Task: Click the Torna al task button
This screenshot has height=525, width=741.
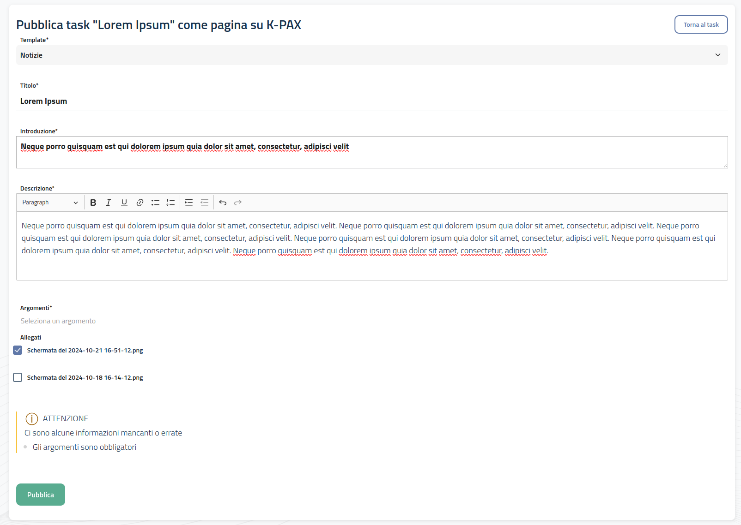Action: 701,25
